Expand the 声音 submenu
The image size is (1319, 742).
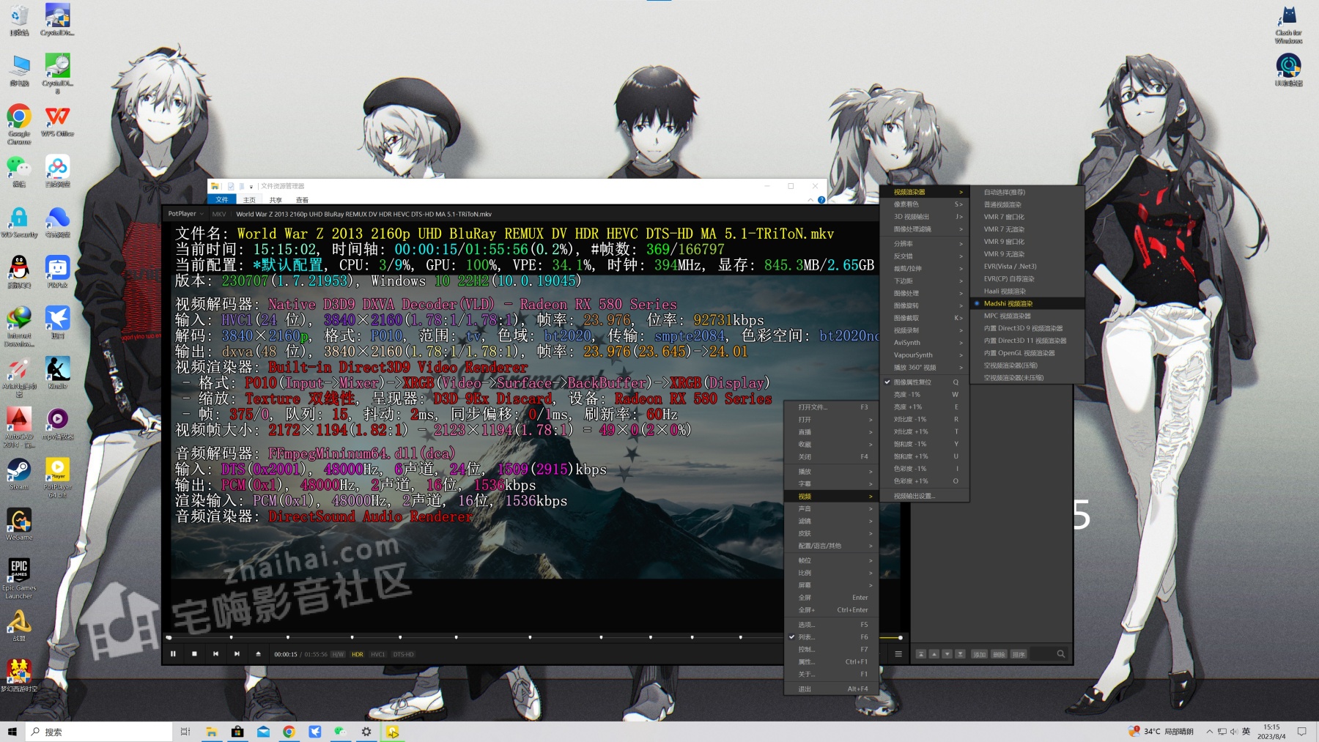click(830, 508)
